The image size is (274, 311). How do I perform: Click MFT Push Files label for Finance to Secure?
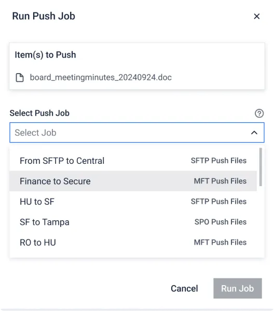pyautogui.click(x=220, y=181)
